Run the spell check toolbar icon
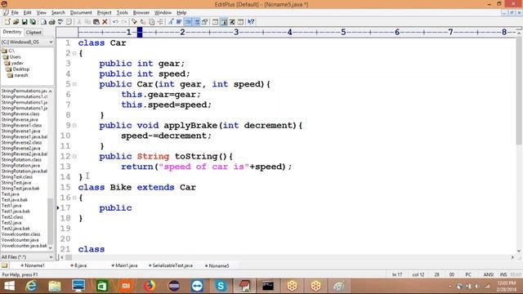 (x=60, y=22)
